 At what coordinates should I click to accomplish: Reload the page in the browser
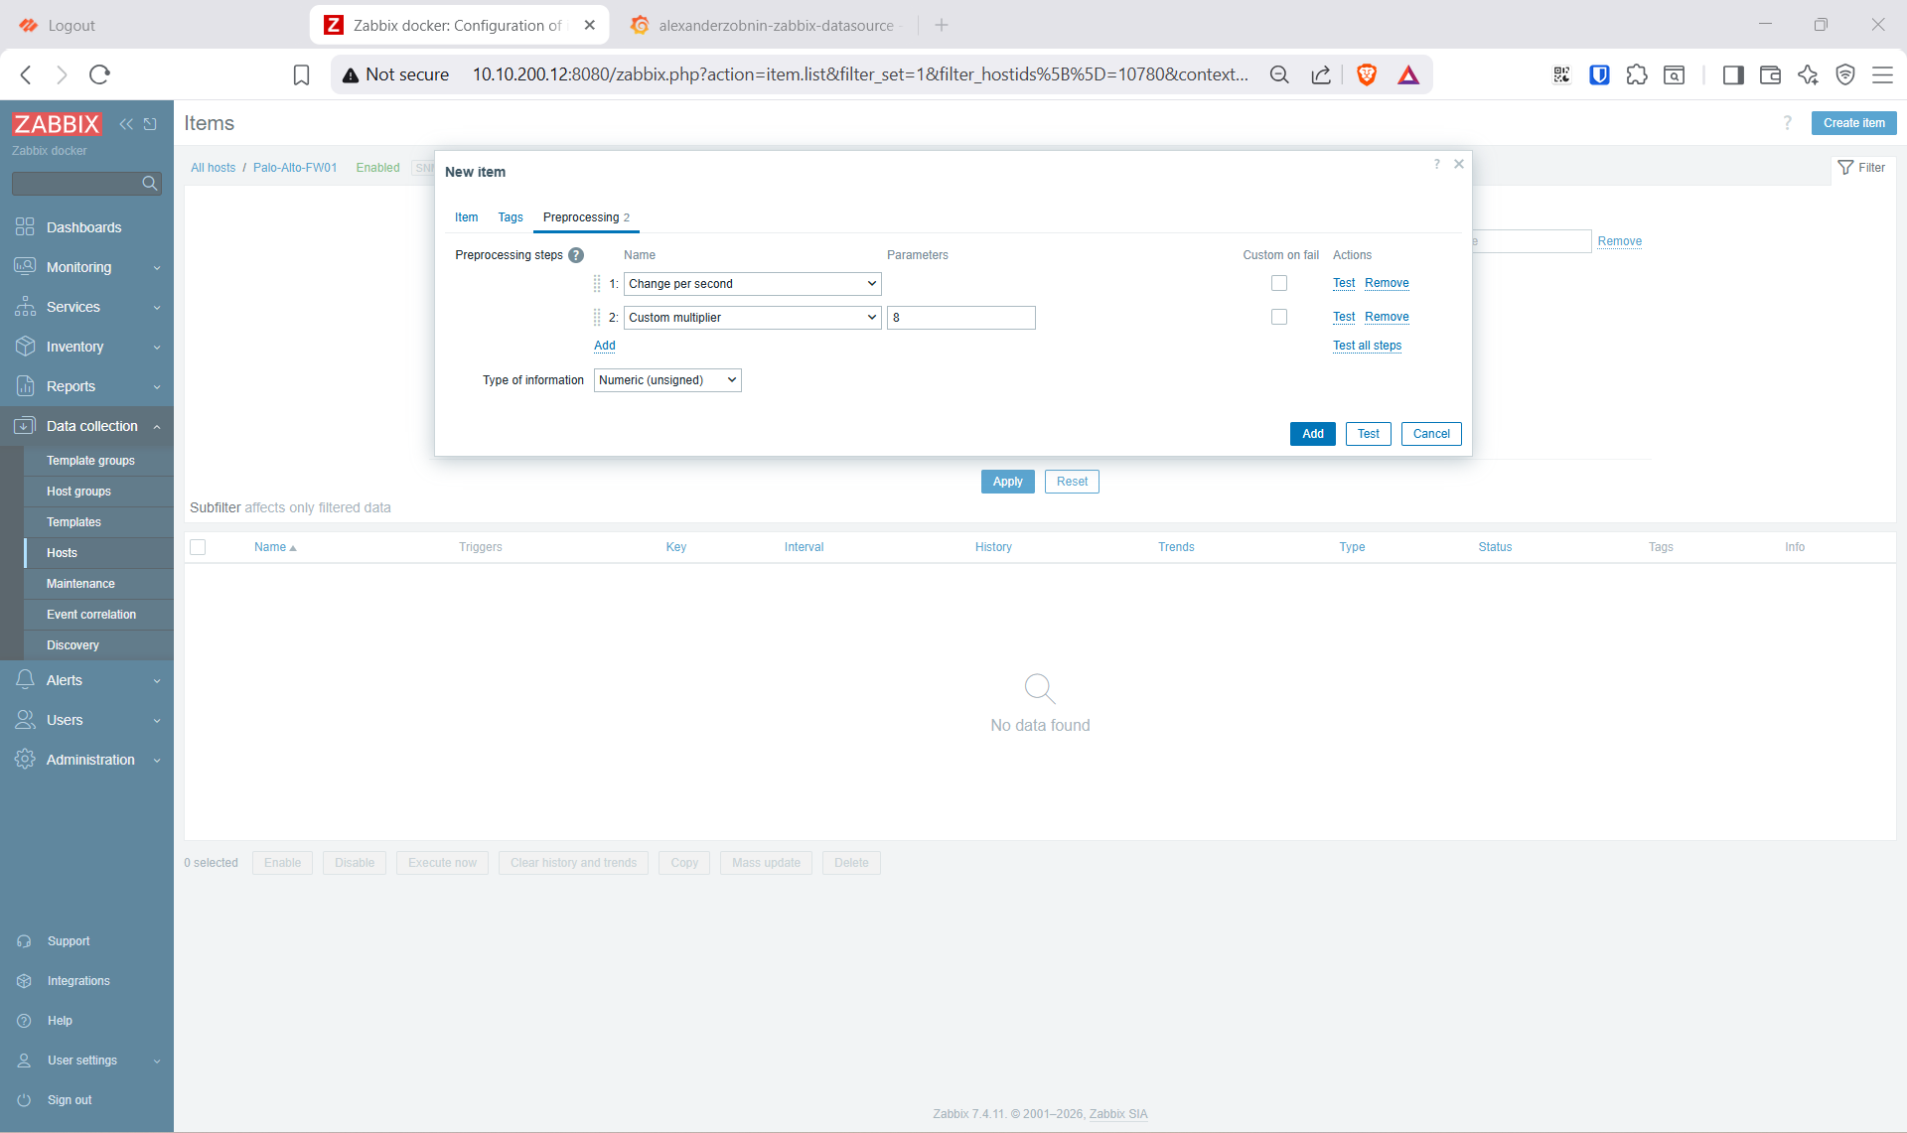point(99,74)
